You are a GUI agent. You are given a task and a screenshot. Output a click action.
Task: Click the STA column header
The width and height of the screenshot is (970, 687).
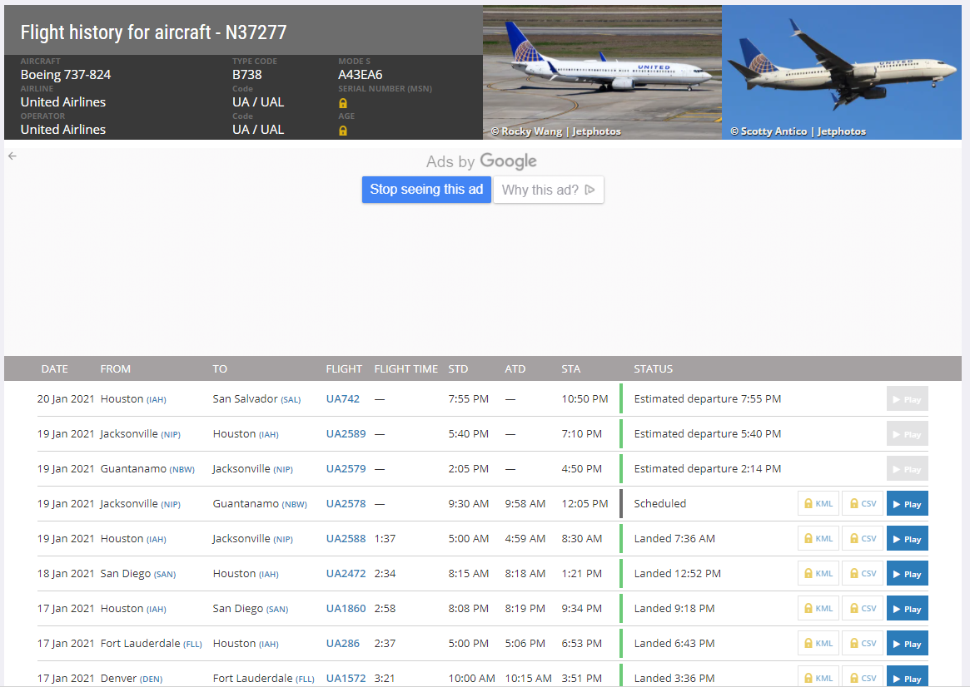coord(570,368)
